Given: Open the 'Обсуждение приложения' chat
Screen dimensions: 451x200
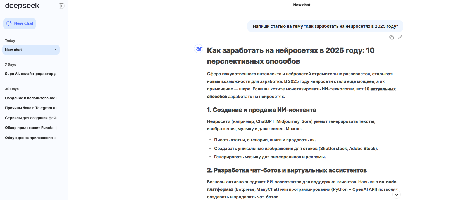Looking at the screenshot, I should [31, 138].
